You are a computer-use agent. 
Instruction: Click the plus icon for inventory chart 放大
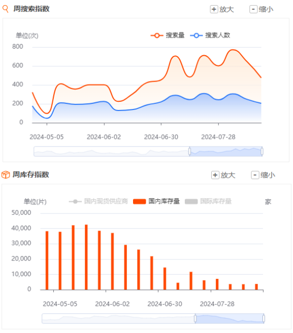click(215, 175)
